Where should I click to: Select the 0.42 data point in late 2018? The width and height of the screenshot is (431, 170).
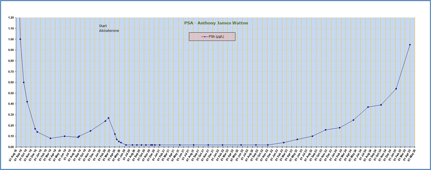[x=27, y=102]
